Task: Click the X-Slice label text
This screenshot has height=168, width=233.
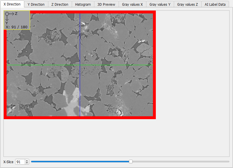Action: [x=8, y=162]
